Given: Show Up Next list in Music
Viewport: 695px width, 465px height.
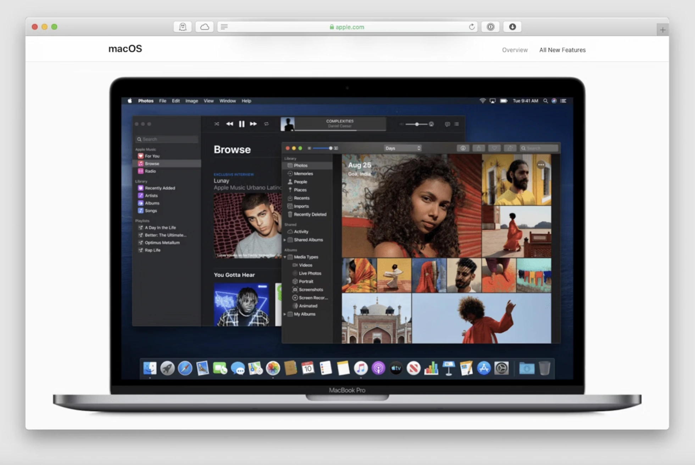Looking at the screenshot, I should click(x=457, y=124).
